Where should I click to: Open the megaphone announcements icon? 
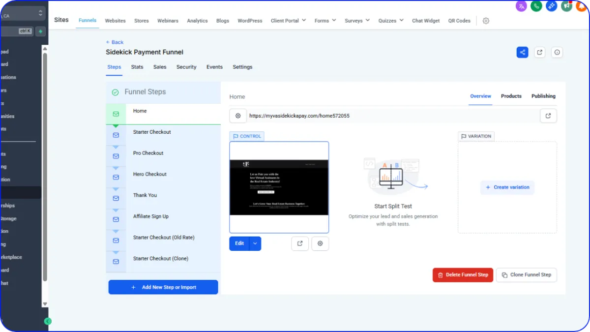pyautogui.click(x=567, y=6)
